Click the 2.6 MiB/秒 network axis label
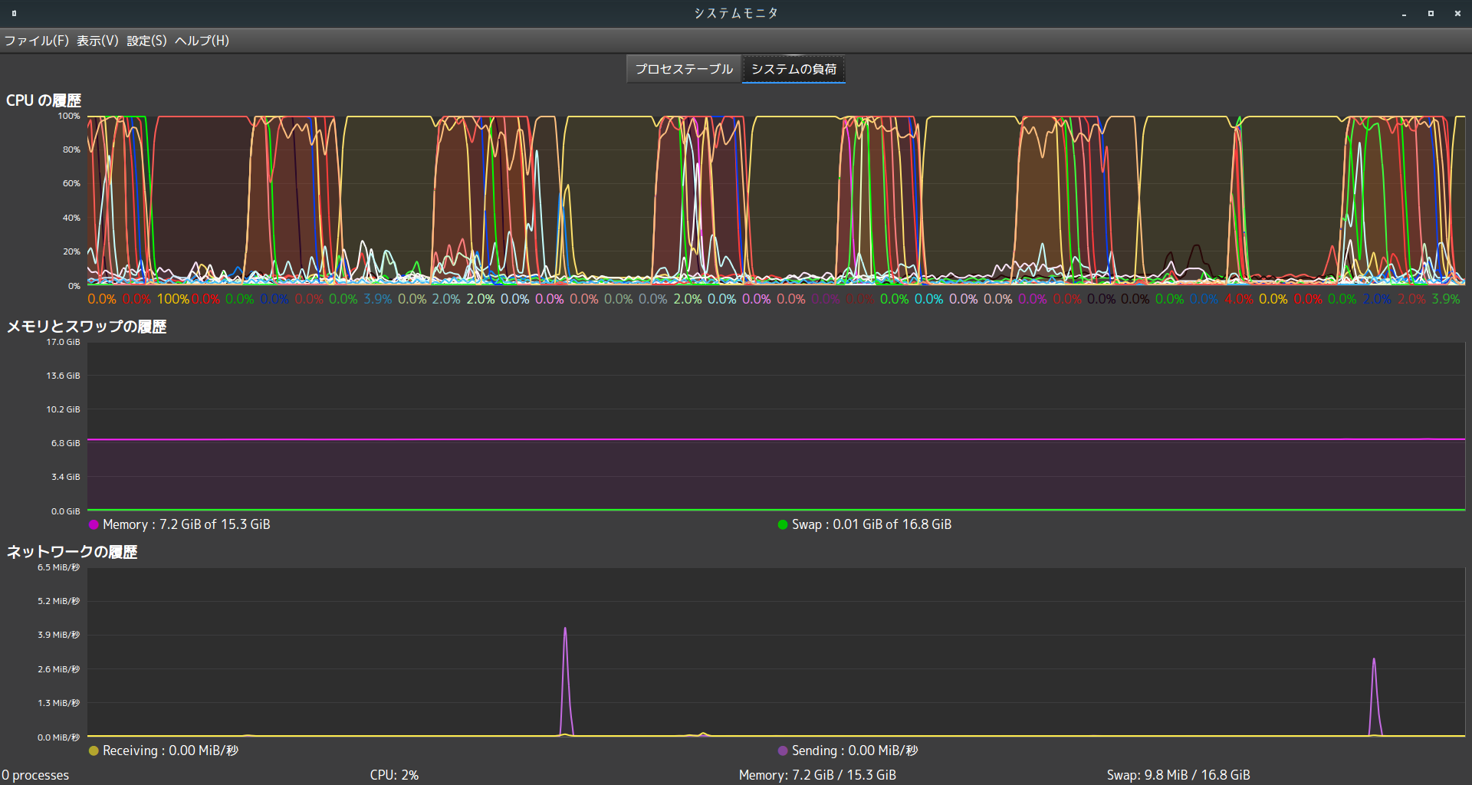1472x785 pixels. click(x=58, y=669)
